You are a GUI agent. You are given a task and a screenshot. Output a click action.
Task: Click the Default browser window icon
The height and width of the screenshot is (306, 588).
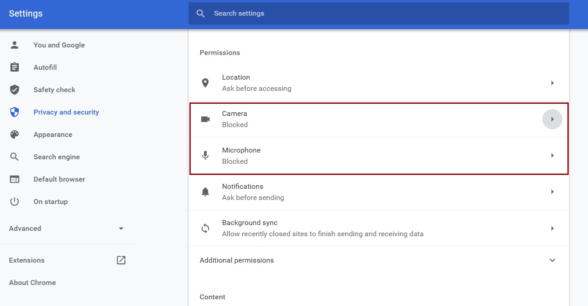pyautogui.click(x=15, y=179)
